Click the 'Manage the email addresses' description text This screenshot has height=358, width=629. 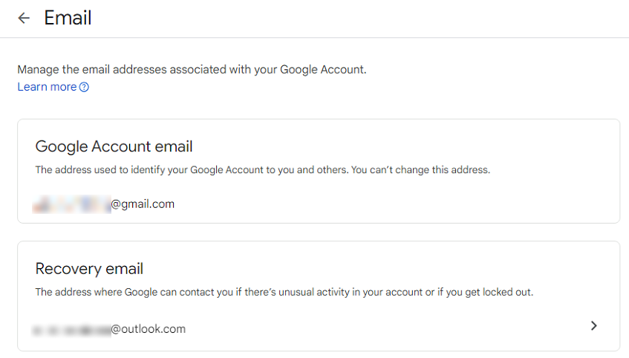(x=192, y=69)
